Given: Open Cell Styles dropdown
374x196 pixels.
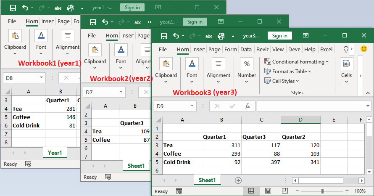Looking at the screenshot, I should [x=282, y=81].
